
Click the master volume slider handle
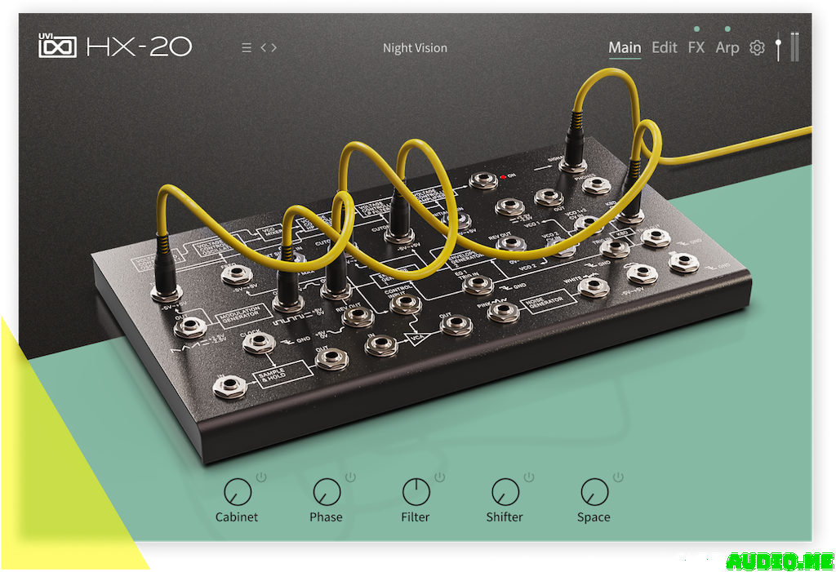[x=778, y=42]
